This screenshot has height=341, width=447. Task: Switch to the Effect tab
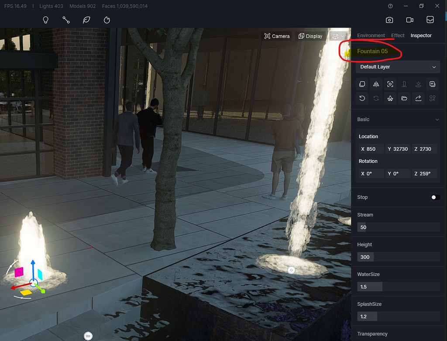coord(398,35)
